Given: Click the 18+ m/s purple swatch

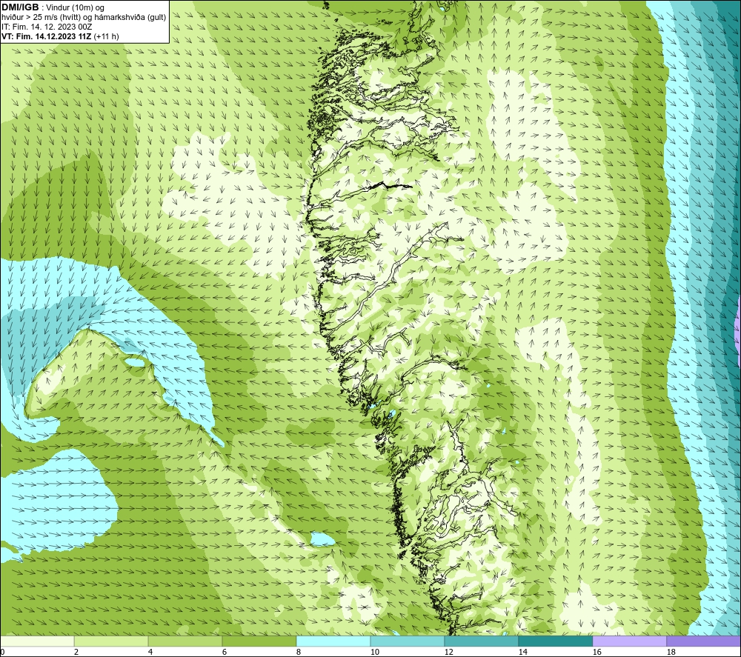Looking at the screenshot, I should (x=704, y=641).
